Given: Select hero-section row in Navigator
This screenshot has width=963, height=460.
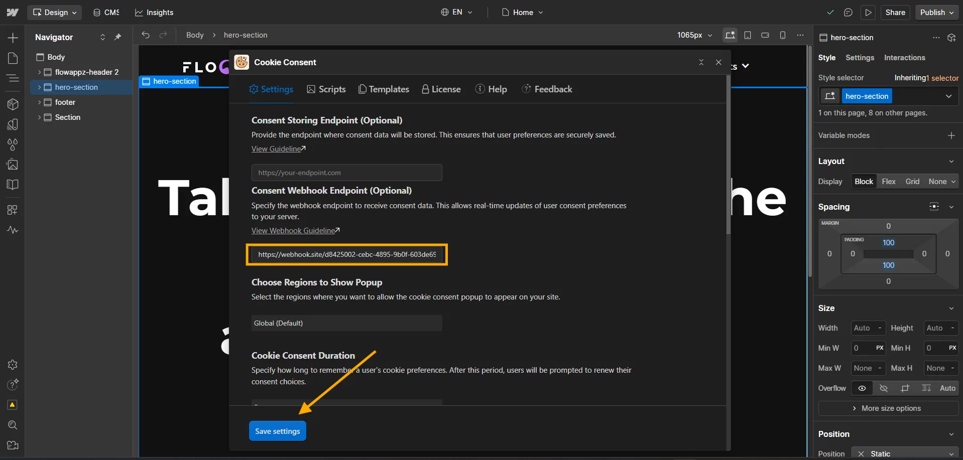Looking at the screenshot, I should (82, 87).
